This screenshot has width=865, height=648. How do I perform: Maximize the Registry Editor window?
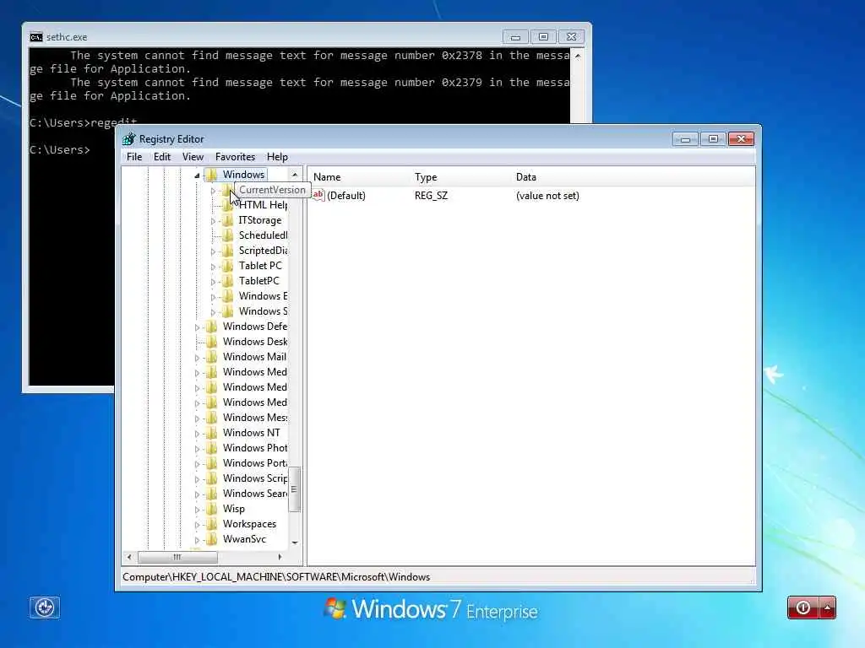pos(713,139)
